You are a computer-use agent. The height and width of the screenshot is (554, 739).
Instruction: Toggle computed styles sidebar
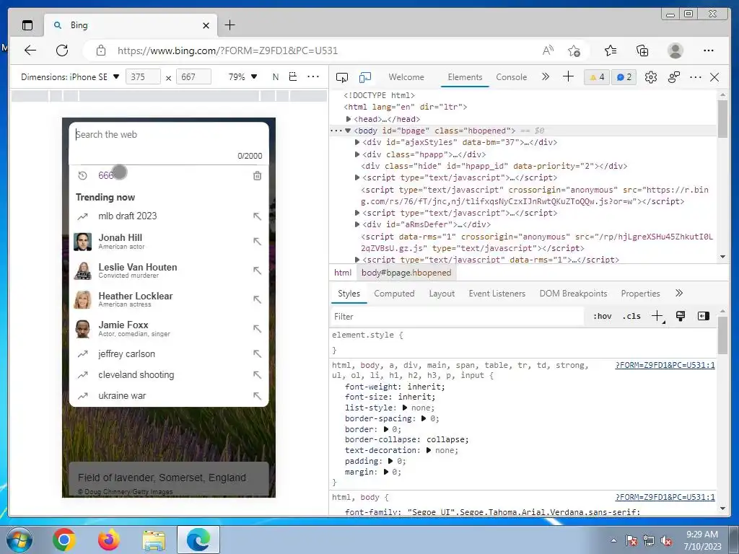(x=703, y=316)
